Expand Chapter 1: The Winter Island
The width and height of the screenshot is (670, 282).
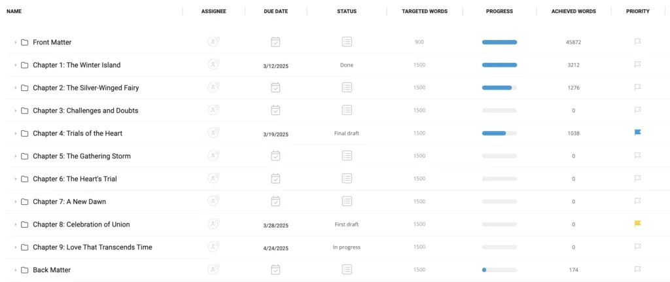[16, 65]
